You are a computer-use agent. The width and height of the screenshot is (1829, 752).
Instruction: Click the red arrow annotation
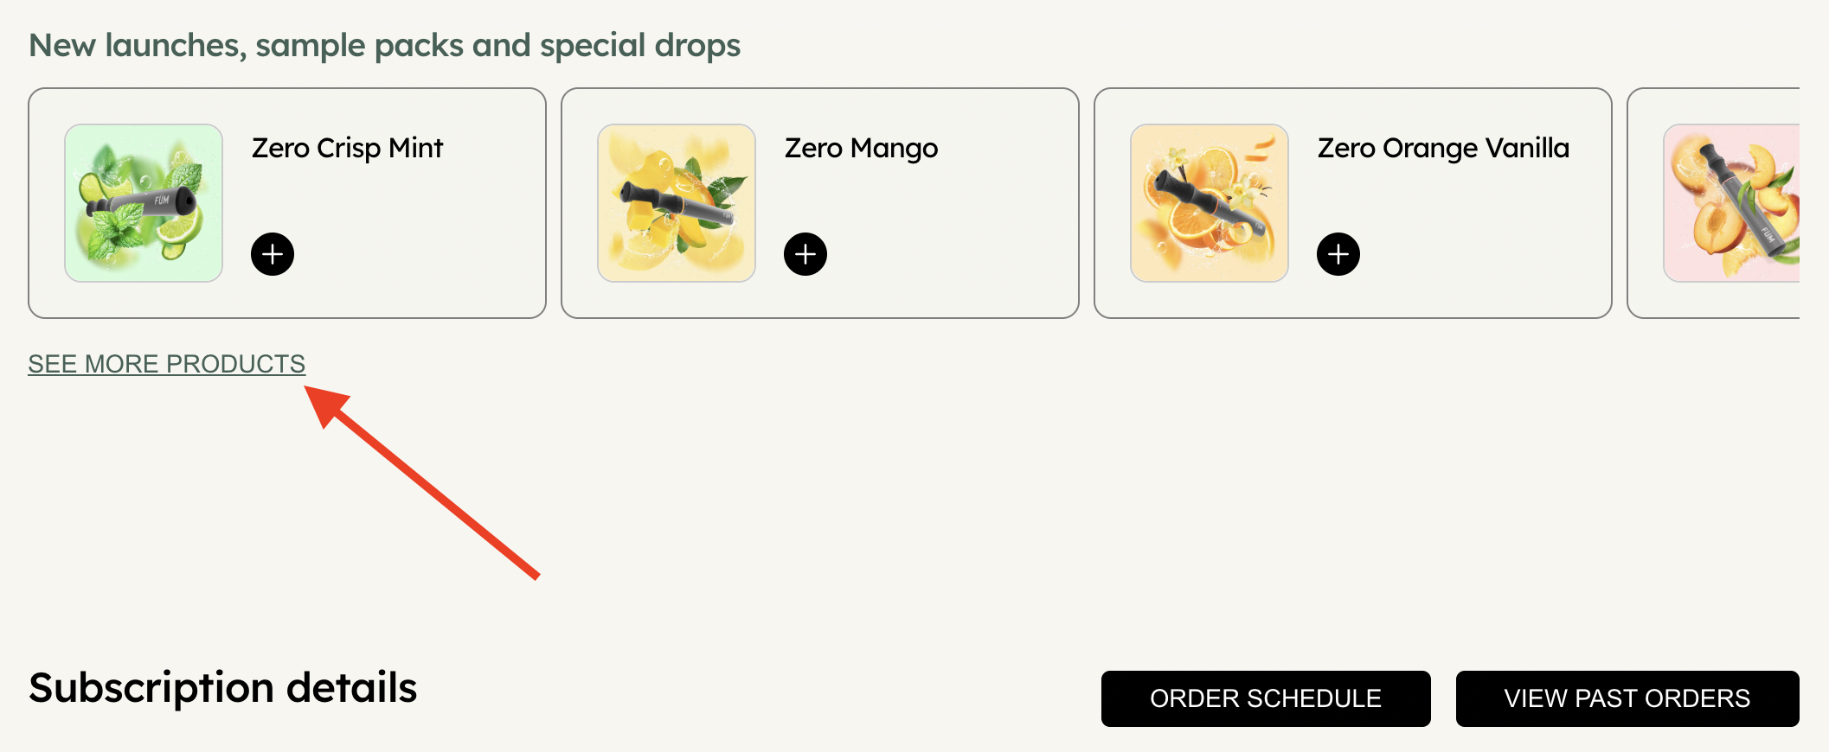pyautogui.click(x=422, y=482)
